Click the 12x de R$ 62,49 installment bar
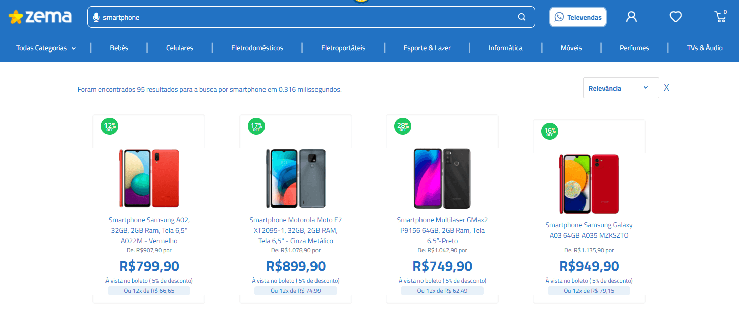The width and height of the screenshot is (739, 313). [x=442, y=290]
